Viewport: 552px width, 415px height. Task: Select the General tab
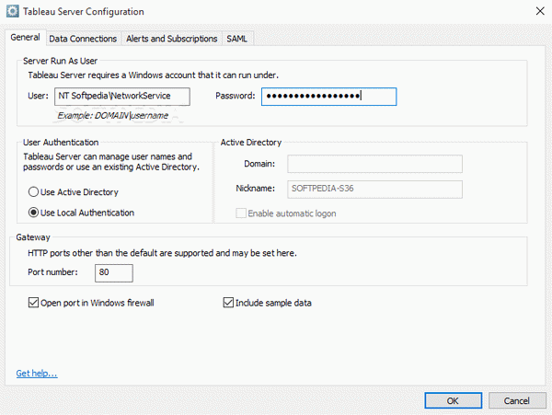25,38
